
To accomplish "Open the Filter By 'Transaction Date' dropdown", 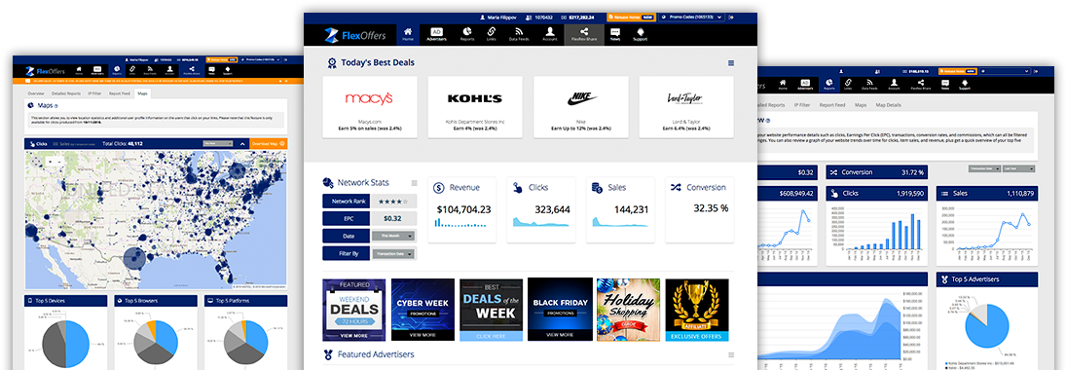I will click(x=393, y=253).
